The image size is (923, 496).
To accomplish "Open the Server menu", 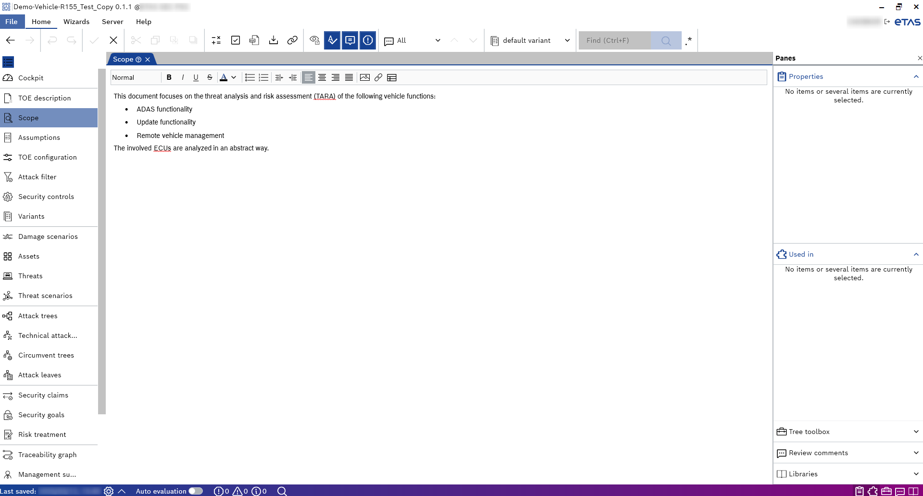I will click(112, 22).
